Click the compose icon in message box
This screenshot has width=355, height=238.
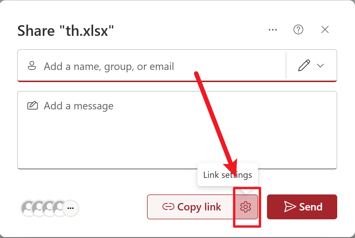[33, 106]
